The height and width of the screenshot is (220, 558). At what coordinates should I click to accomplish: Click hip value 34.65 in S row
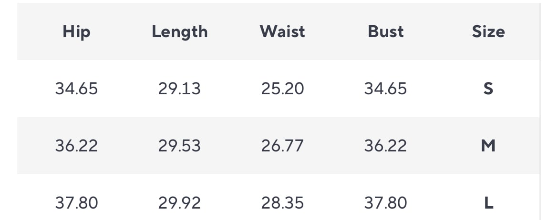[x=76, y=89]
